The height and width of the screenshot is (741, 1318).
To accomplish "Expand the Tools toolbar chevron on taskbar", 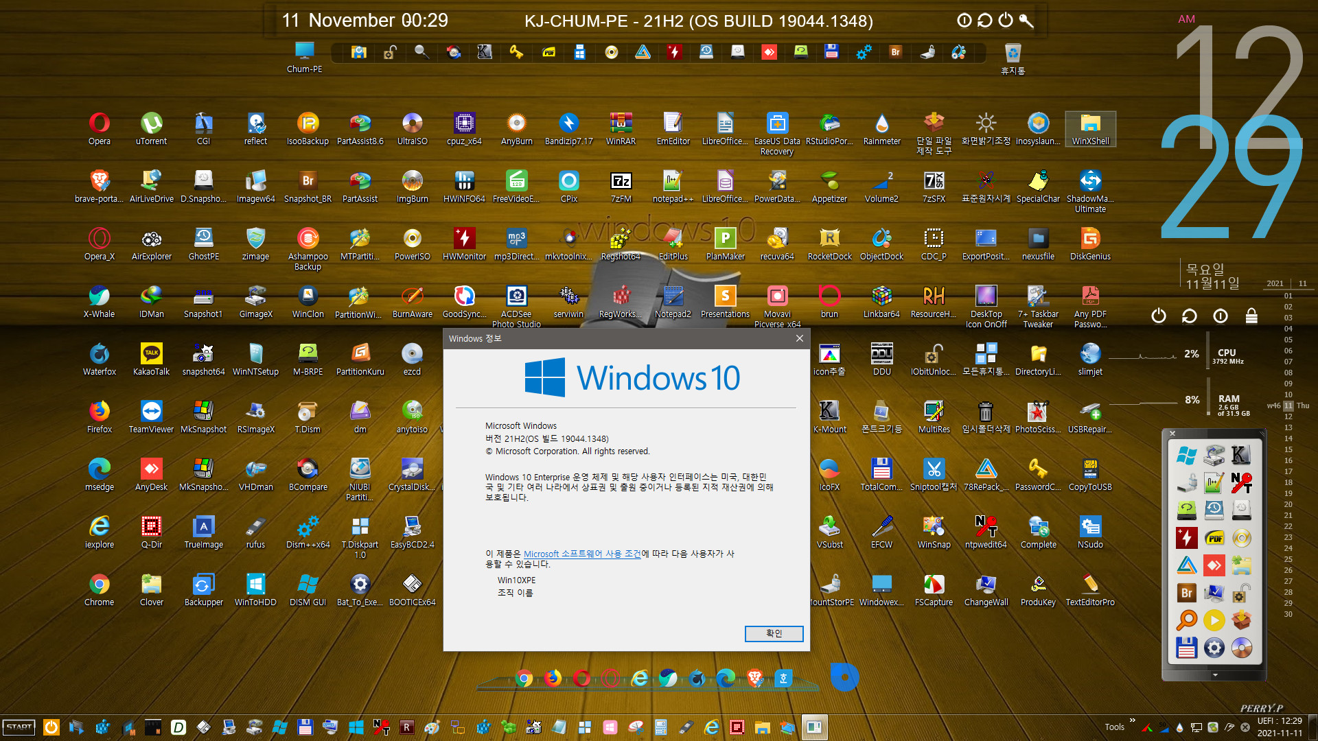I will 1133,720.
